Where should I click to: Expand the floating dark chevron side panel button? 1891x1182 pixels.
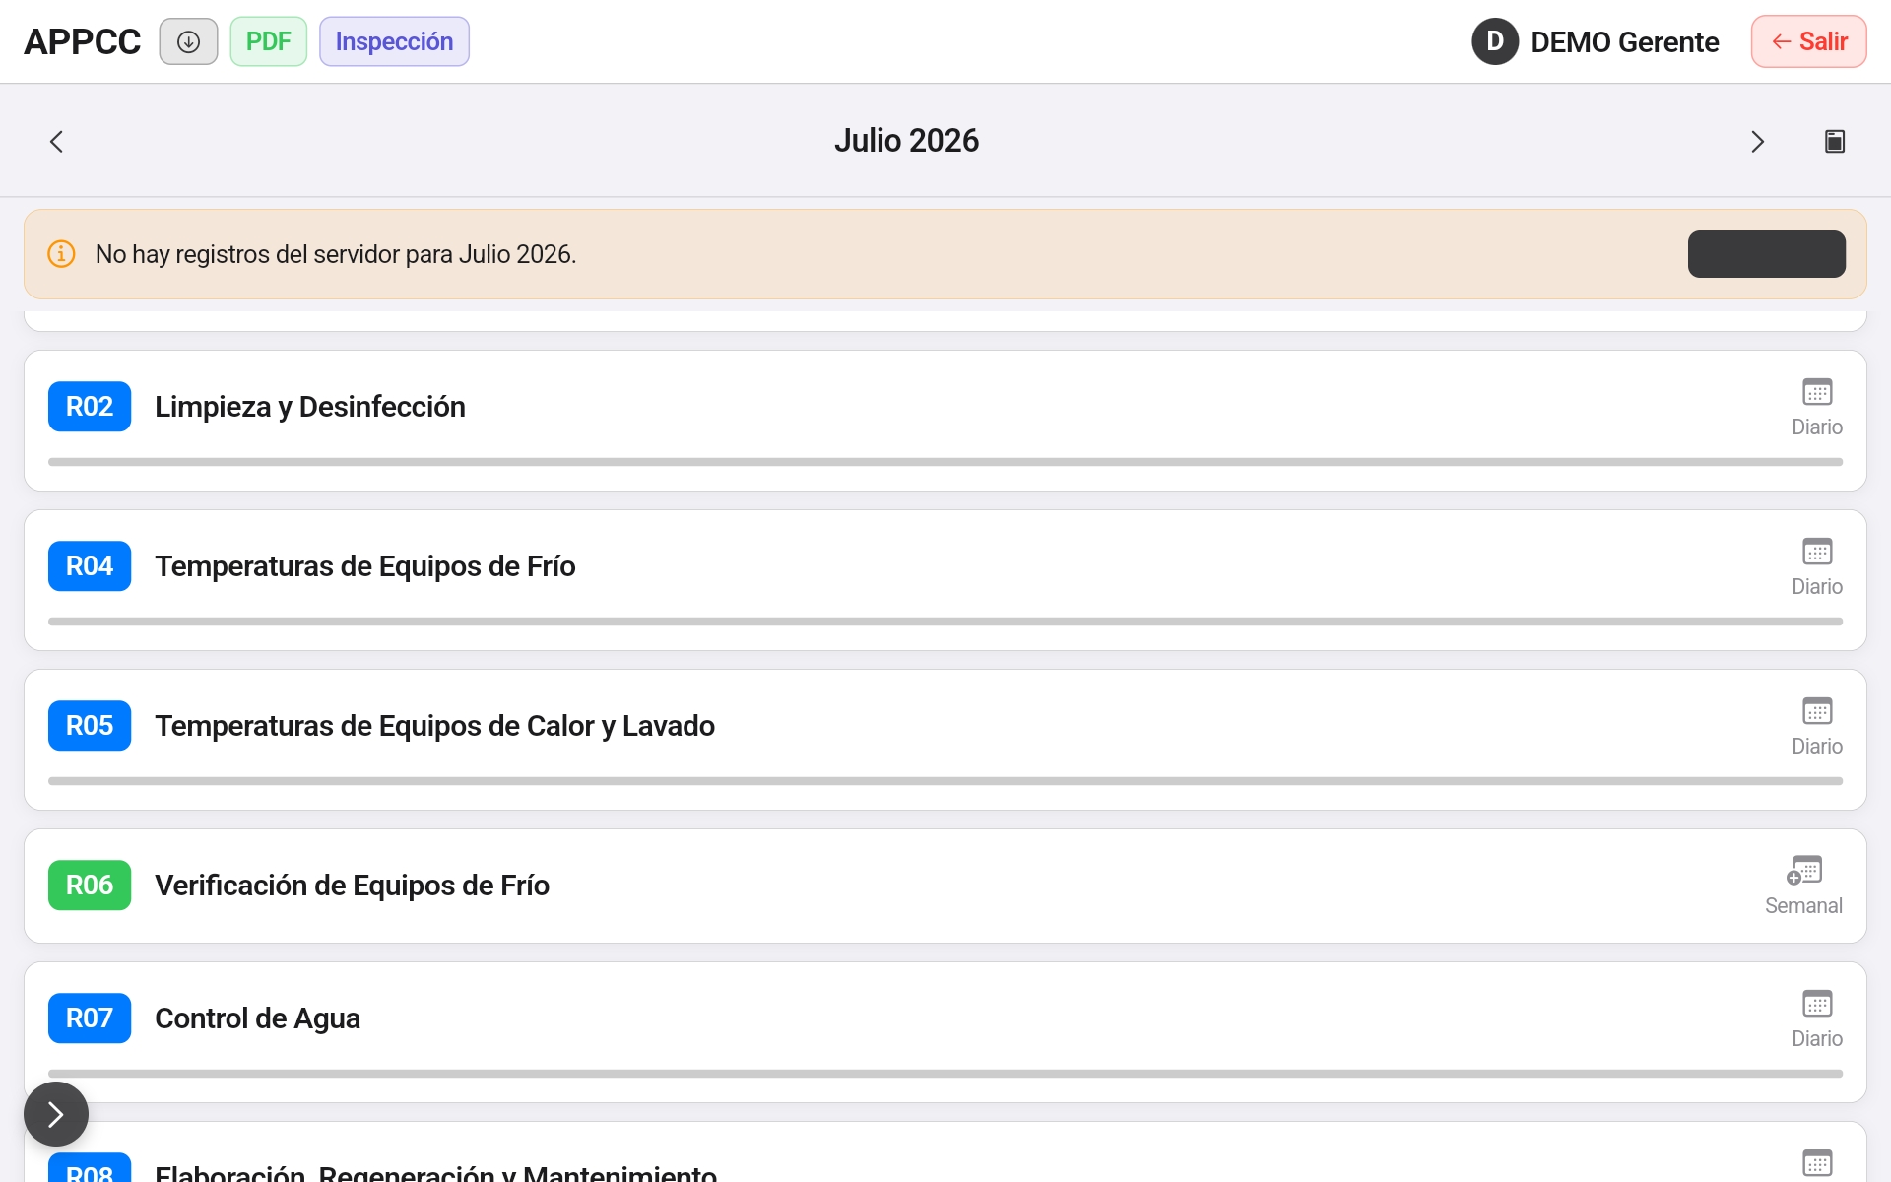pyautogui.click(x=56, y=1114)
